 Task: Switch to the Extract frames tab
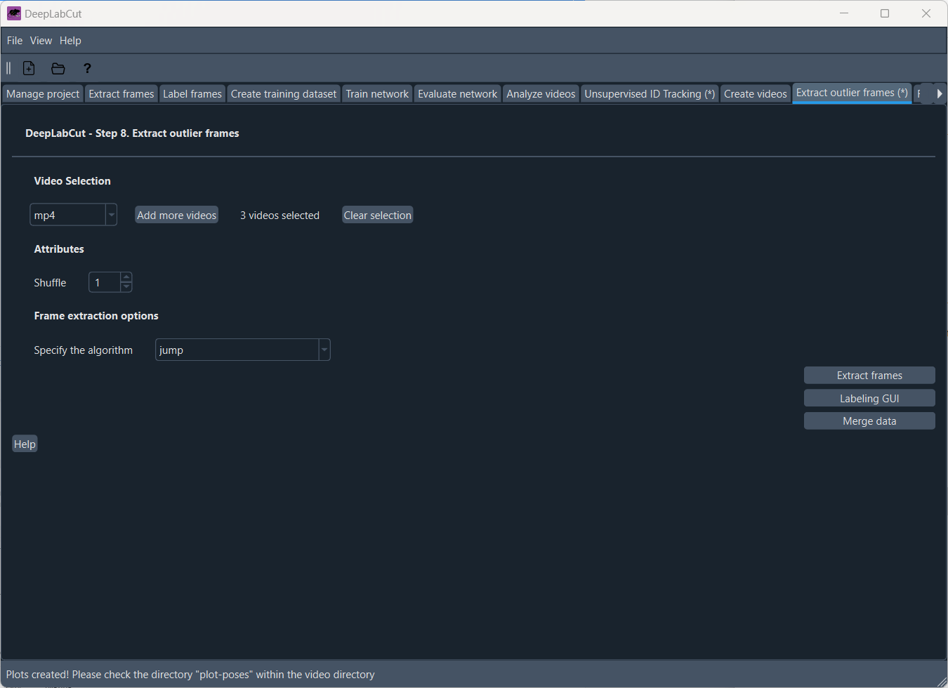click(121, 94)
